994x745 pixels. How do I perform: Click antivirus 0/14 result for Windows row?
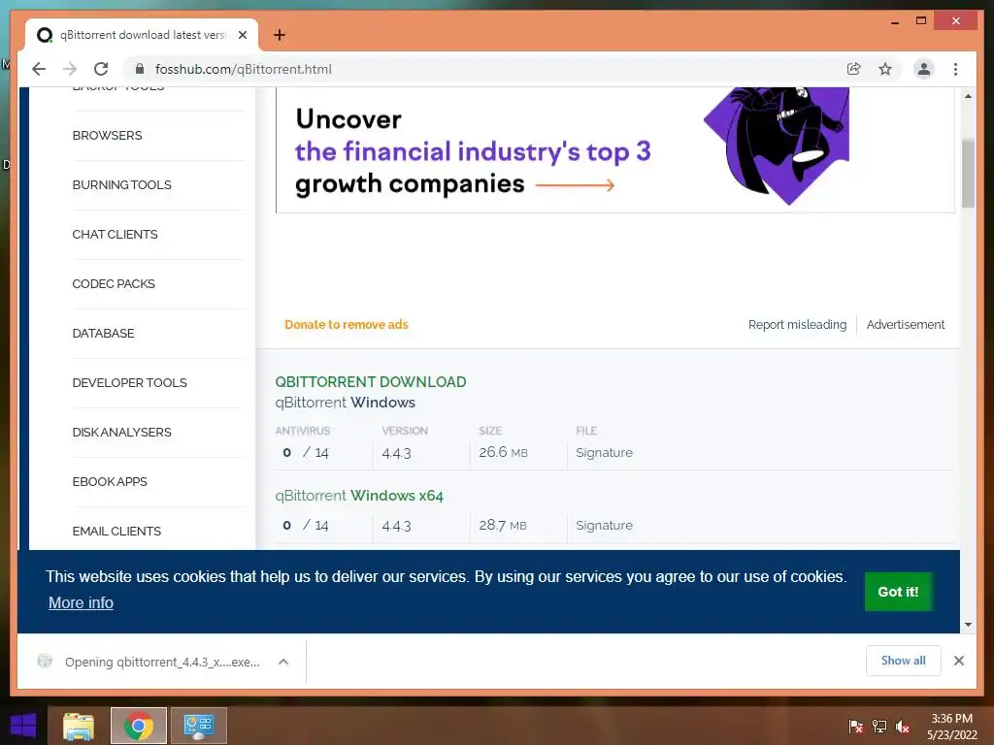click(x=306, y=452)
